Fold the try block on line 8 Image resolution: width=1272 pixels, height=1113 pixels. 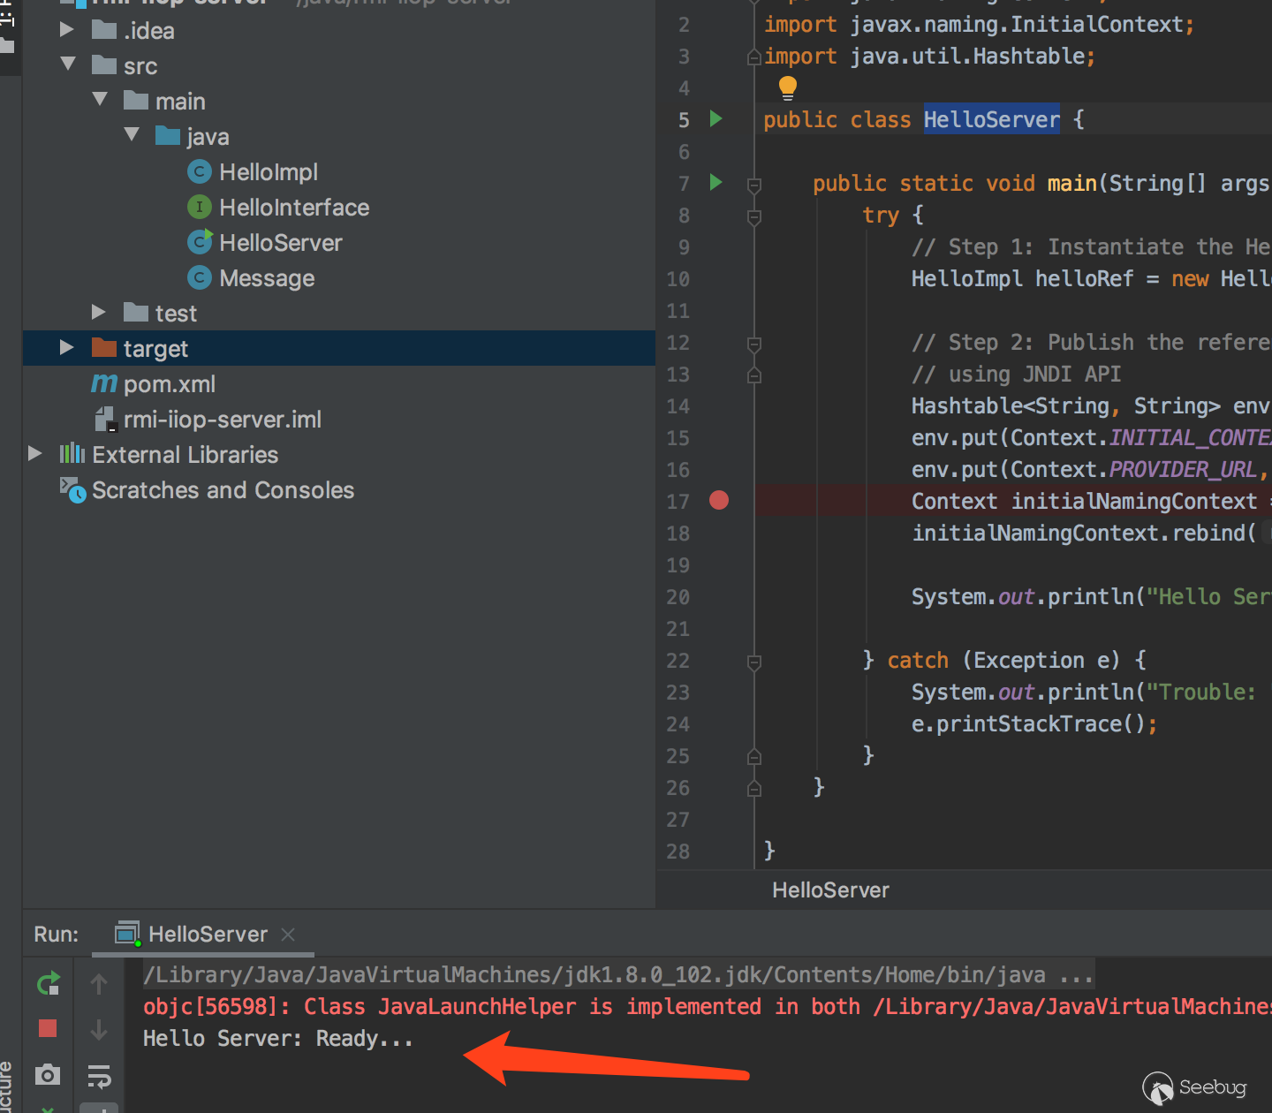pyautogui.click(x=754, y=216)
